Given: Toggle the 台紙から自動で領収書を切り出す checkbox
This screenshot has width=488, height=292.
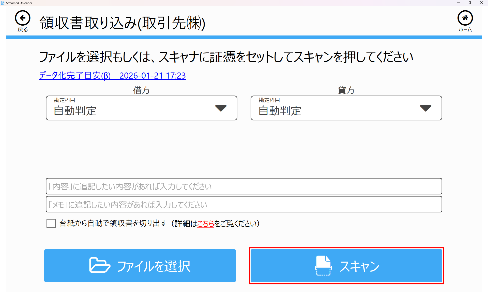Looking at the screenshot, I should [x=51, y=223].
